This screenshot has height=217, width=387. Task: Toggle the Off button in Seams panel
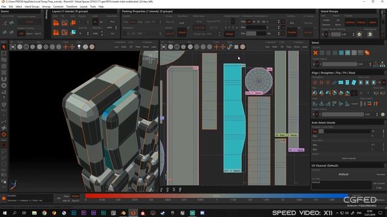tap(21, 34)
